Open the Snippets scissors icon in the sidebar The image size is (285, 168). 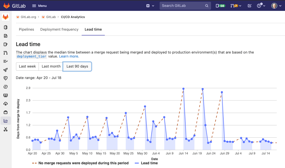[6, 129]
